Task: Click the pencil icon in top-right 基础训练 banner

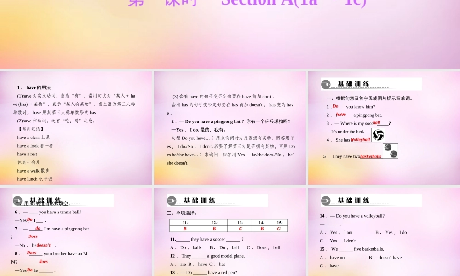Action: tap(327, 84)
